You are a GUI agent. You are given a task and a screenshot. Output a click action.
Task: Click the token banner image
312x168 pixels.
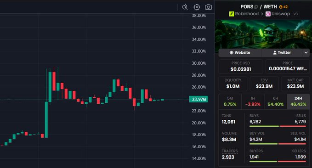263,34
